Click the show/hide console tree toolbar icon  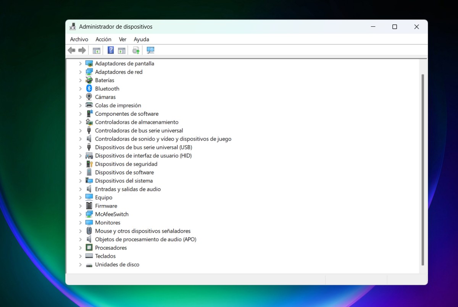click(x=97, y=50)
